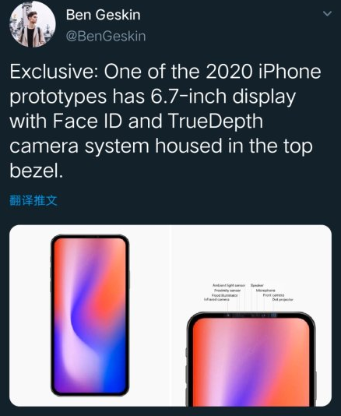Image resolution: width=341 pixels, height=416 pixels.
Task: Click the 'Microphone' label in diagram
Action: click(265, 291)
